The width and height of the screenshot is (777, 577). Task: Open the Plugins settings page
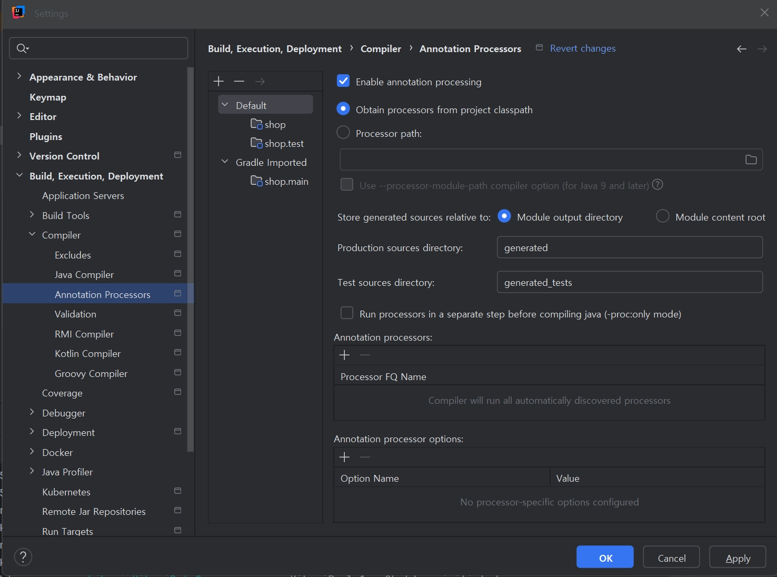(46, 136)
